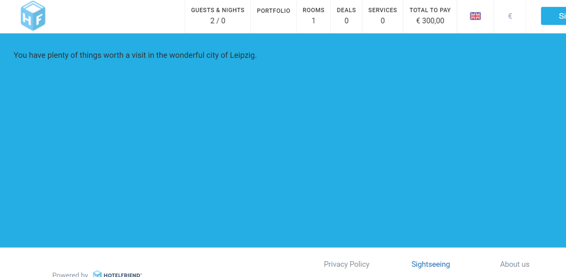Open the Privacy Policy link
This screenshot has width=566, height=277.
coord(347,264)
